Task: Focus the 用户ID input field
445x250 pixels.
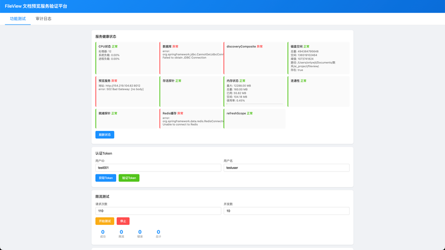Action: point(158,168)
